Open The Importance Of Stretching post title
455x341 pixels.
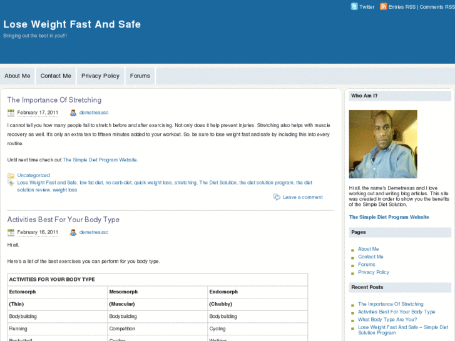(54, 100)
